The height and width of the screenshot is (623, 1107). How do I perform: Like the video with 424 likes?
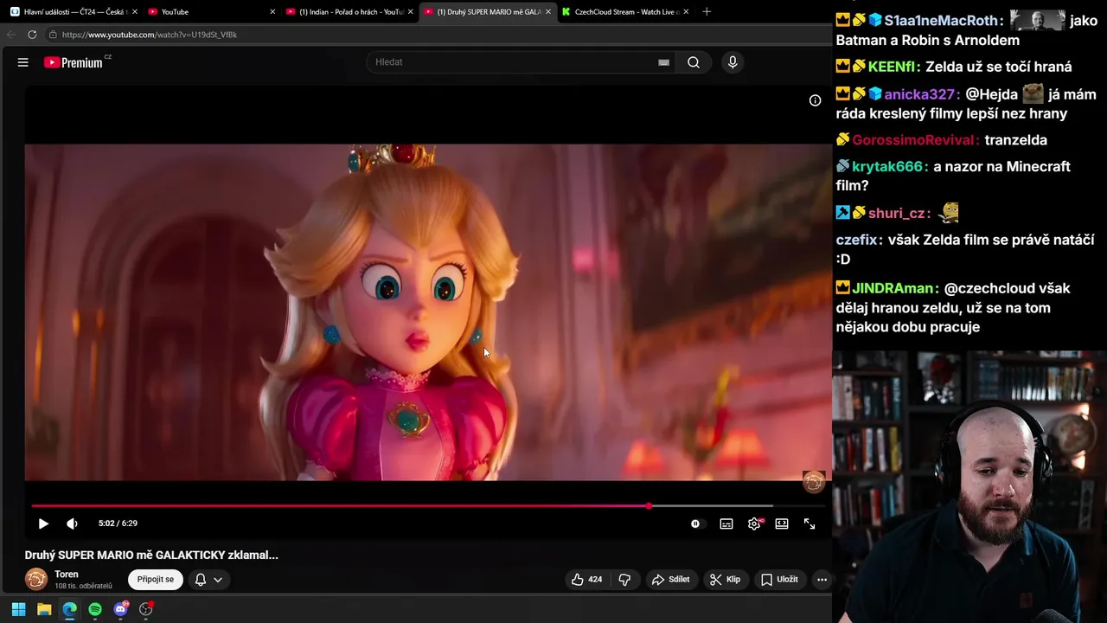[x=587, y=580]
